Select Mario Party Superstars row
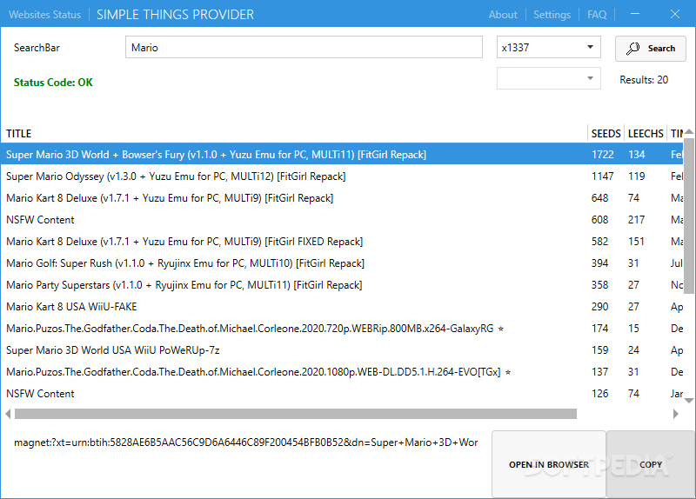696x499 pixels. [342, 285]
